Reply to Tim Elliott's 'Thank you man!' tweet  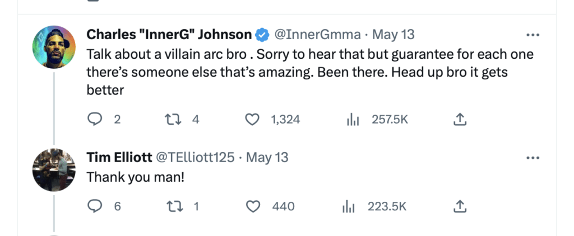pyautogui.click(x=95, y=206)
